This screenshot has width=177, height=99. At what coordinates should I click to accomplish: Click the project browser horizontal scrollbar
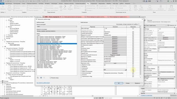tap(17, 96)
